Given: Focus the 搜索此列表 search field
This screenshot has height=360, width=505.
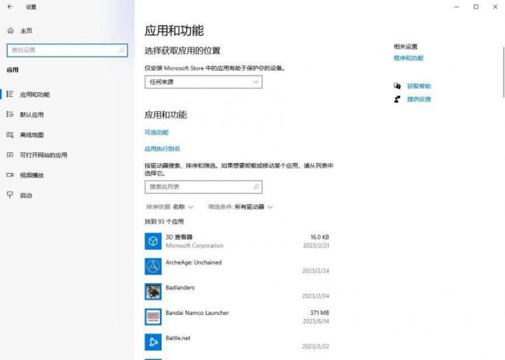Looking at the screenshot, I should [x=204, y=187].
